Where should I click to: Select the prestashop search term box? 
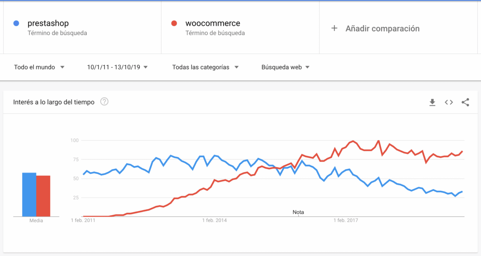click(82, 27)
